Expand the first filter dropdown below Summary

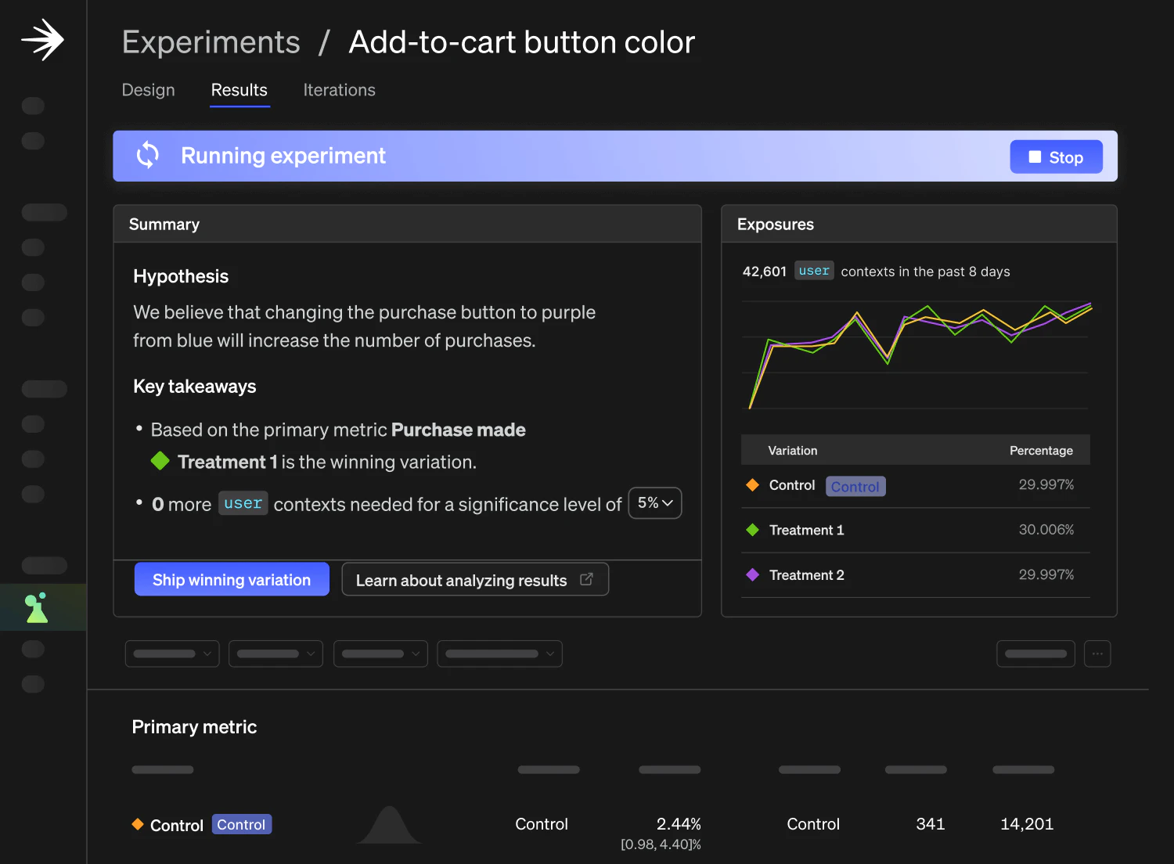pos(172,653)
